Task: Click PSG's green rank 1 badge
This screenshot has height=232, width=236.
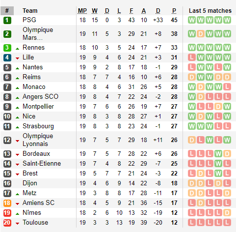Action: pyautogui.click(x=7, y=20)
